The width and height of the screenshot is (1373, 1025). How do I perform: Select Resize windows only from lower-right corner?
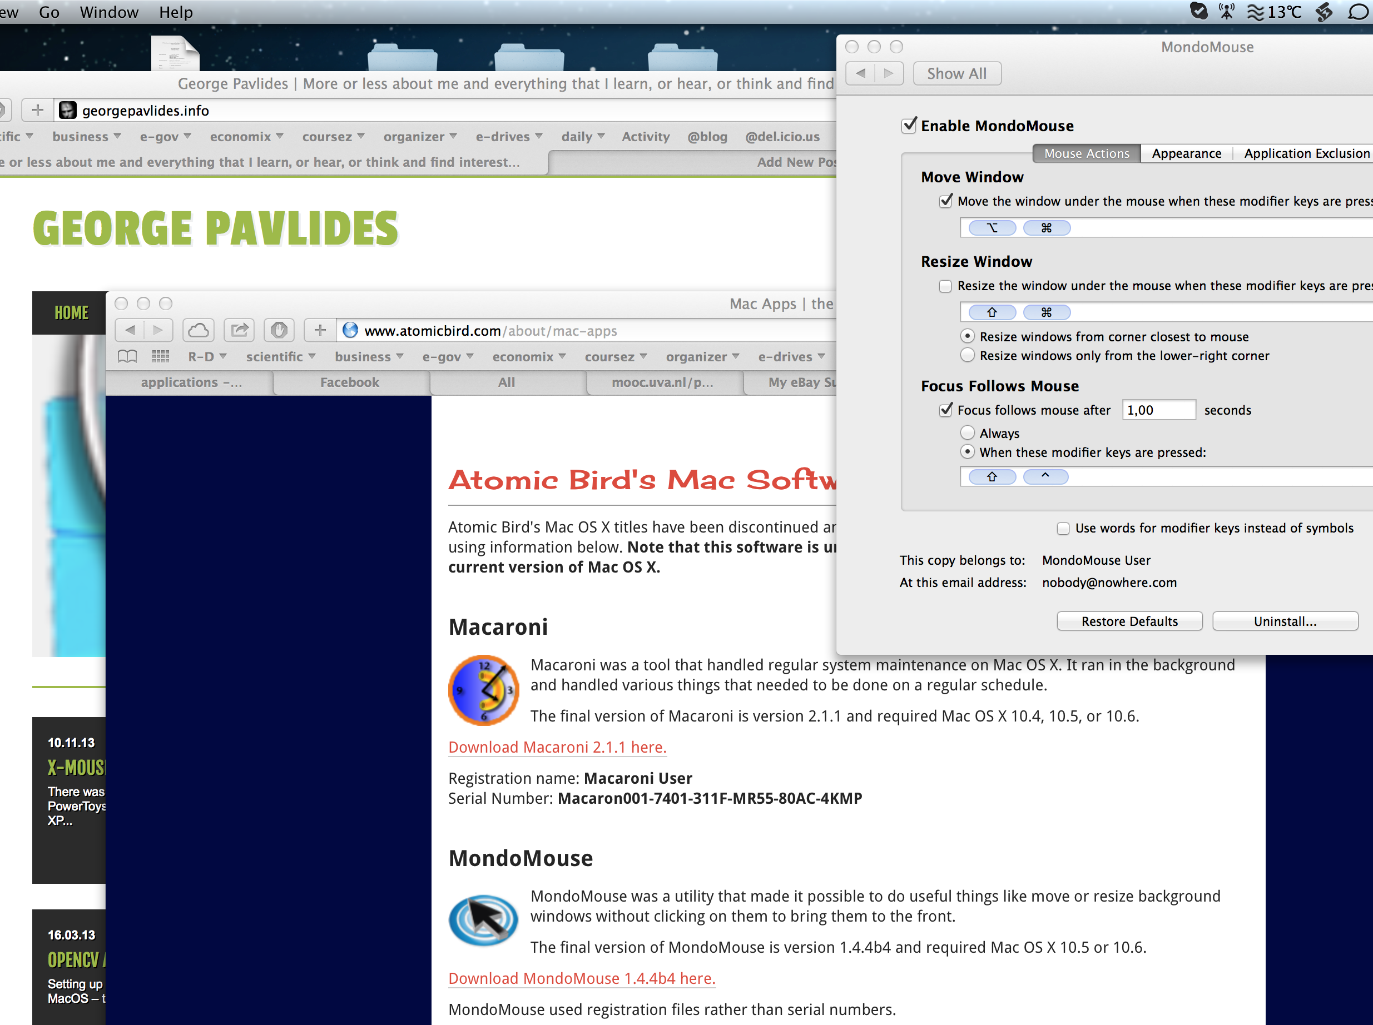(x=967, y=356)
